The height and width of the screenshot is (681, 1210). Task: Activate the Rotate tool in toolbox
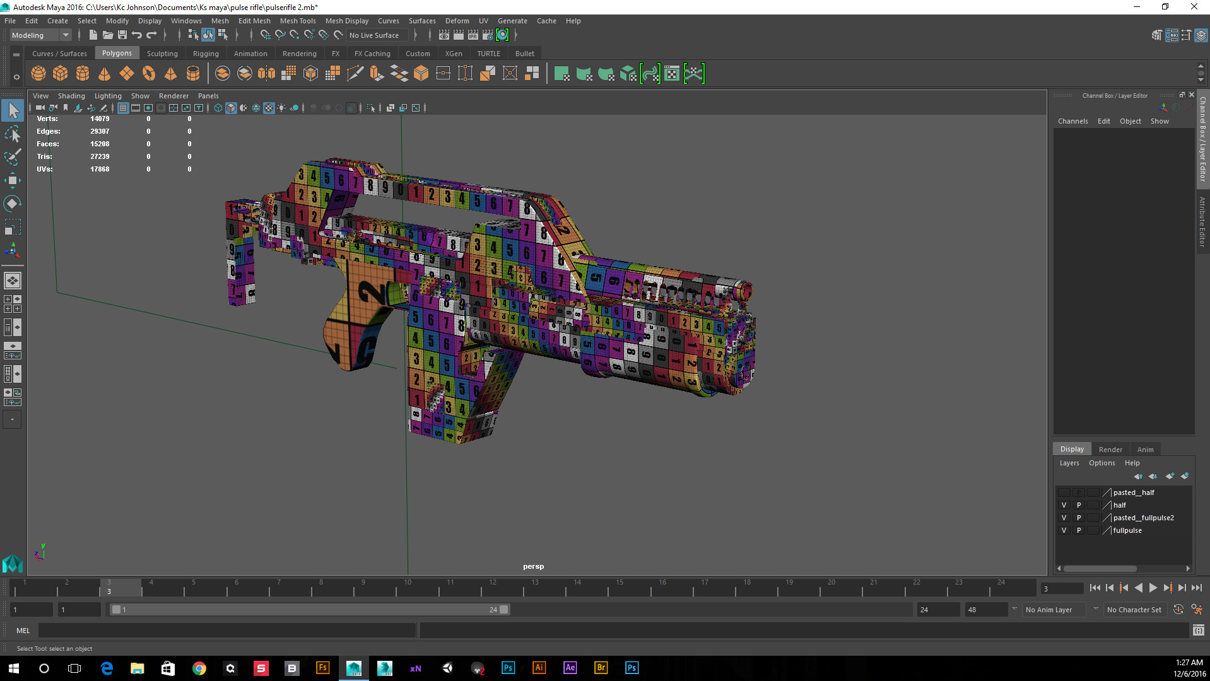pyautogui.click(x=13, y=203)
